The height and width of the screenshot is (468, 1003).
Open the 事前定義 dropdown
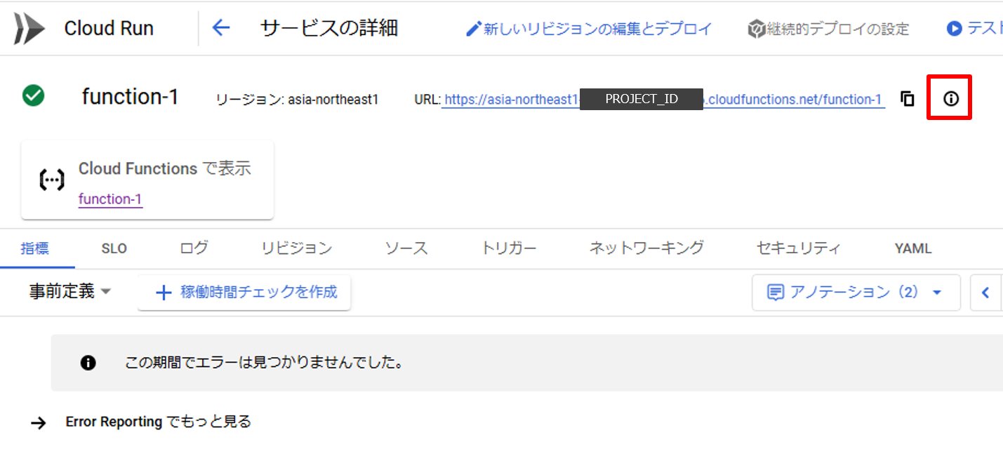coord(70,292)
